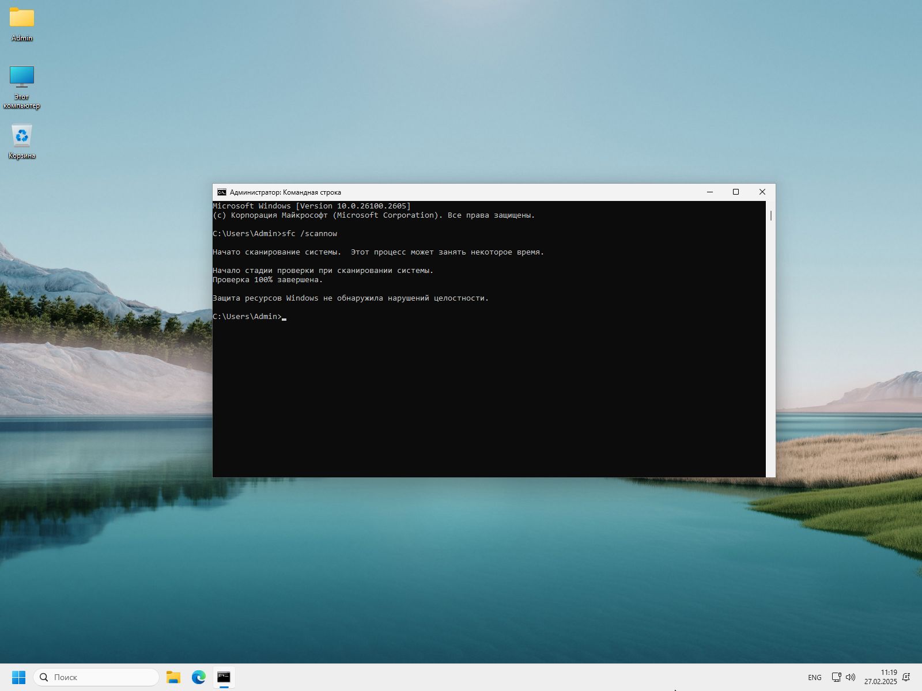The height and width of the screenshot is (691, 922).
Task: Click the last C:\Users\Admin> prompt line
Action: 250,317
